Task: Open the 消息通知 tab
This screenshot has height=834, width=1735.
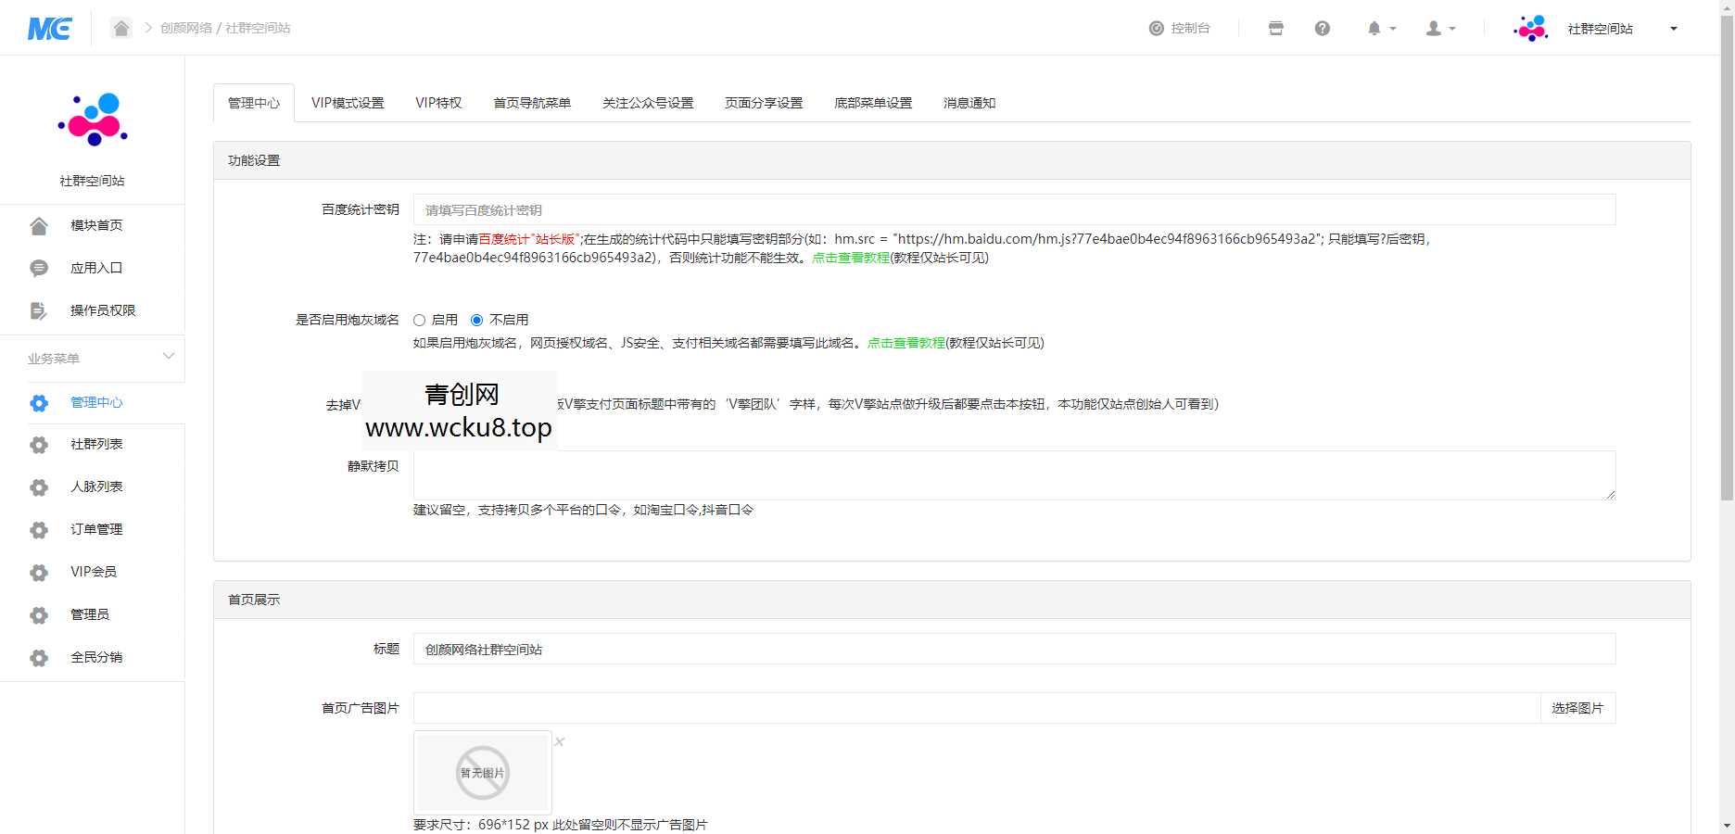Action: point(968,102)
